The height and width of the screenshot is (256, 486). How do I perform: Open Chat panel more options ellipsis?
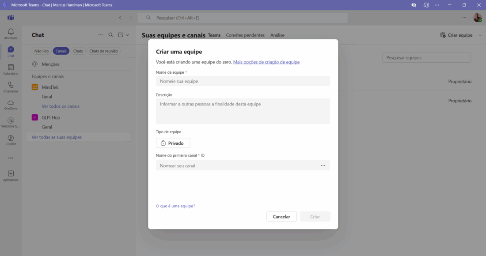[x=100, y=35]
